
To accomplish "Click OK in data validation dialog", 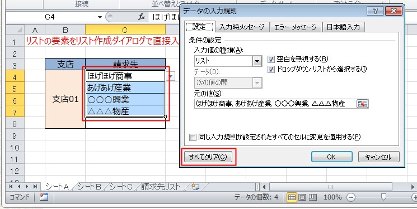I will (x=331, y=157).
